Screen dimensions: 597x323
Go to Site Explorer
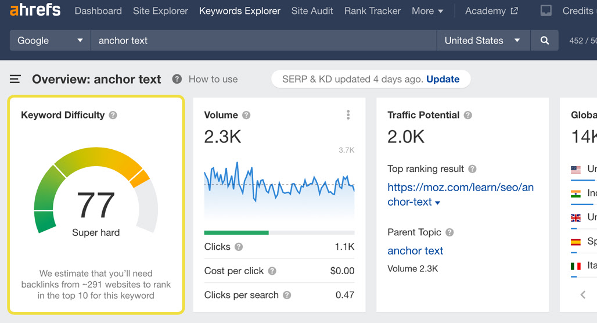pos(160,11)
